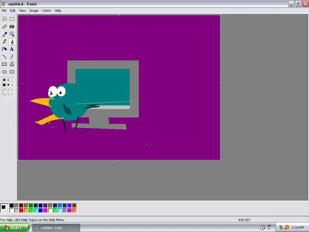This screenshot has width=309, height=232.
Task: Open the Image menu
Action: (x=34, y=11)
